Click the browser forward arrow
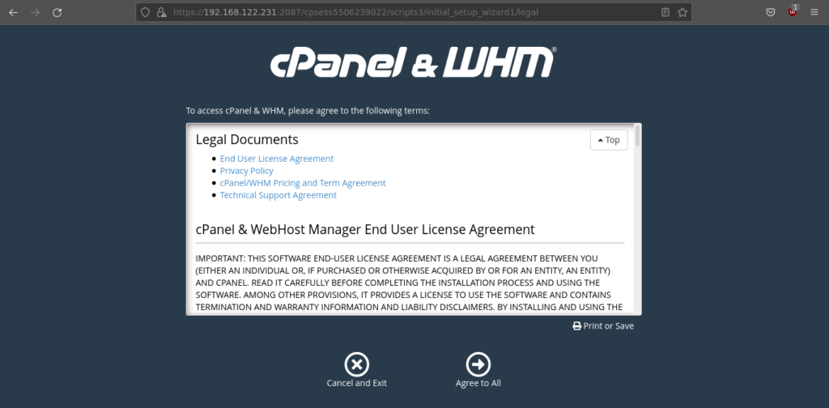The width and height of the screenshot is (829, 408). [x=36, y=12]
